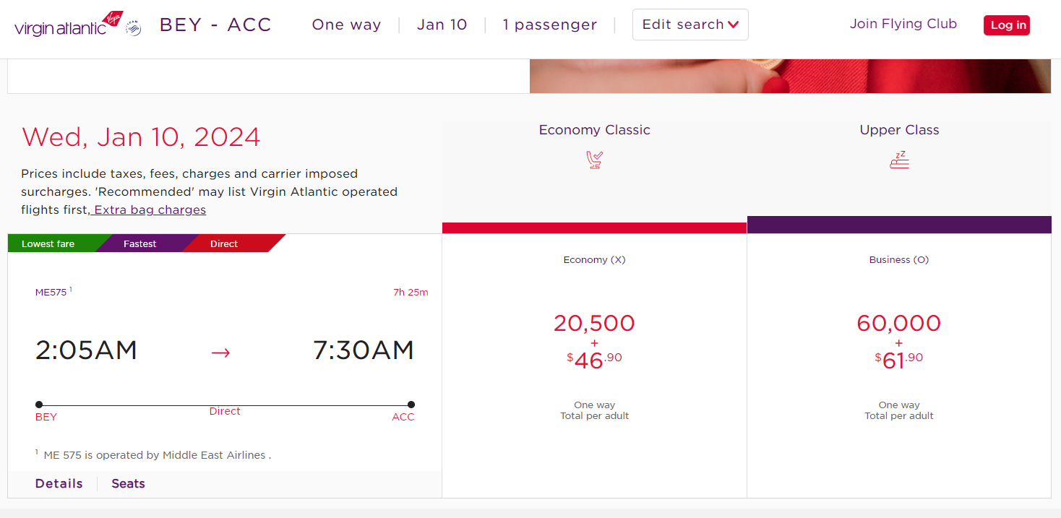The width and height of the screenshot is (1061, 518).
Task: Click the green Lowest fare tag
Action: (x=48, y=244)
